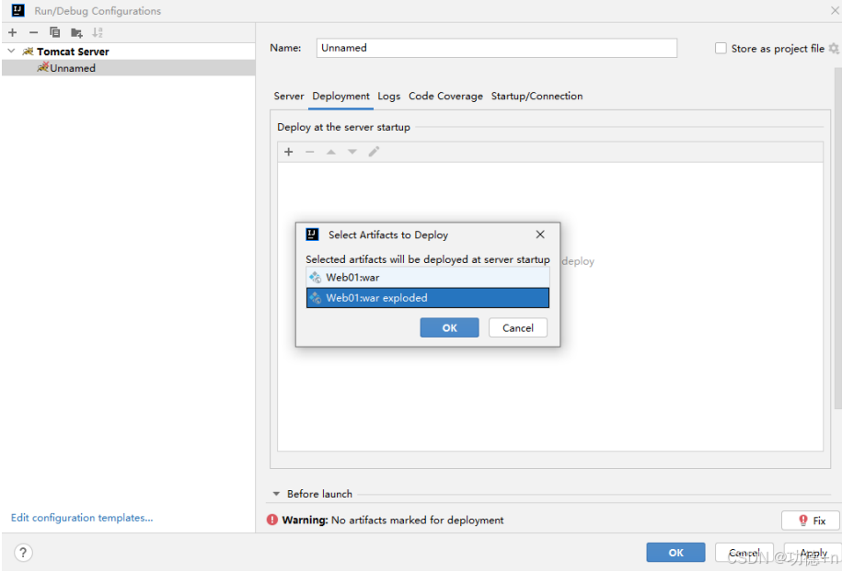
Task: Click the vertical scrollbar on the right
Action: point(837,239)
